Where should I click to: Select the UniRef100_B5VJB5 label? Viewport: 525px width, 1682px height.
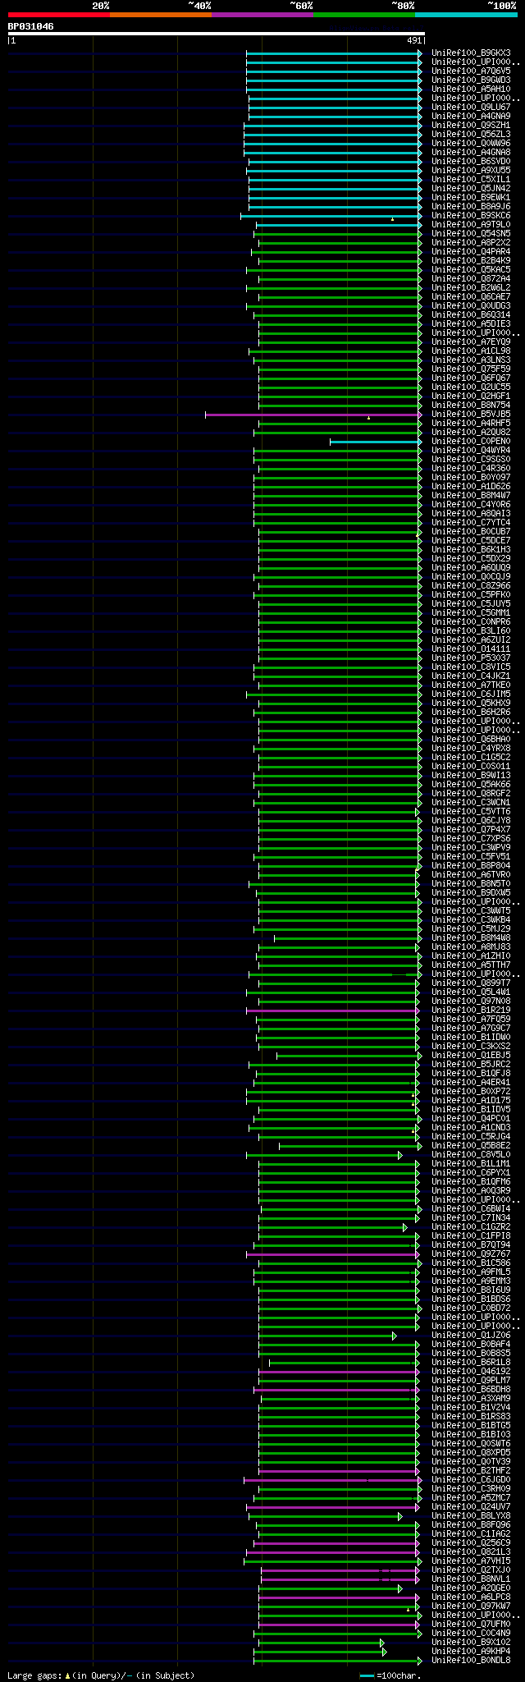471,415
